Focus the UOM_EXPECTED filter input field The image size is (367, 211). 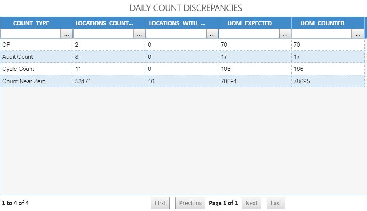[249, 34]
